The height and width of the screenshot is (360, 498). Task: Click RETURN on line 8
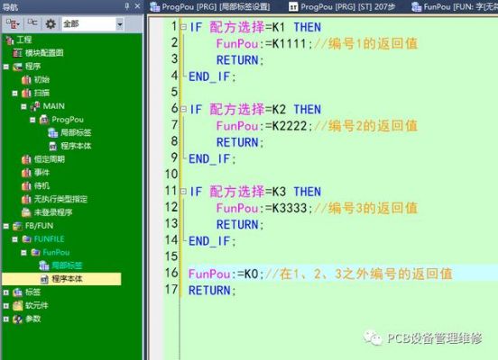(x=237, y=142)
